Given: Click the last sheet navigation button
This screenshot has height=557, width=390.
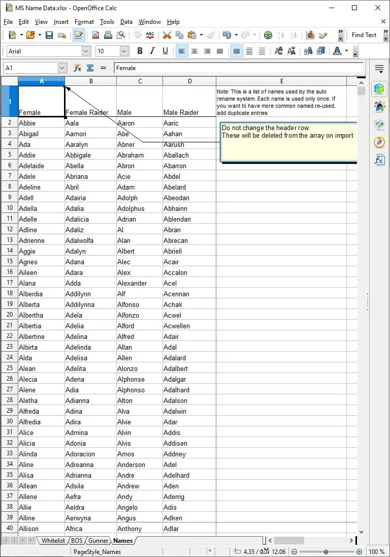Looking at the screenshot, I should point(31,540).
